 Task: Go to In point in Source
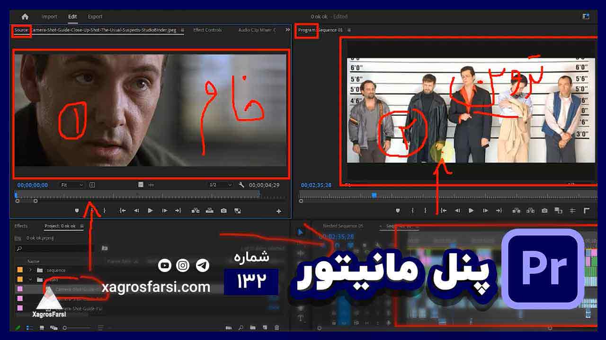click(123, 211)
